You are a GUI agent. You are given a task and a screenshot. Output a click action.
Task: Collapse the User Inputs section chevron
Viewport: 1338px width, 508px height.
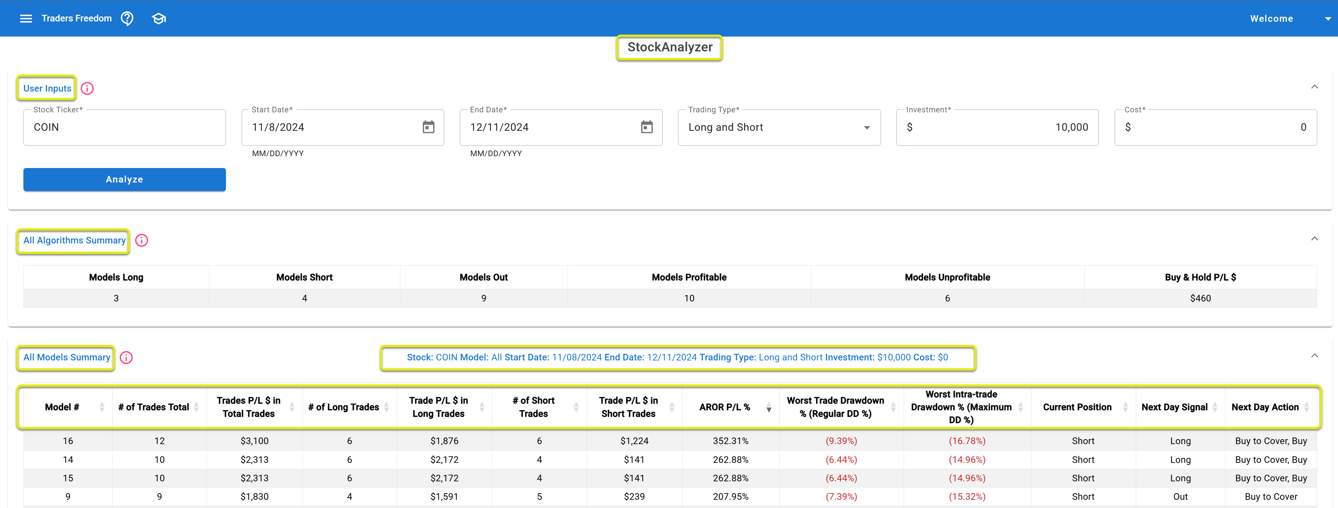click(1315, 87)
